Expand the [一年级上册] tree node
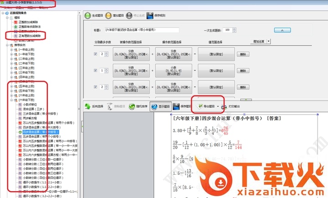Screen dimensions: 328x198 (x=12, y=50)
